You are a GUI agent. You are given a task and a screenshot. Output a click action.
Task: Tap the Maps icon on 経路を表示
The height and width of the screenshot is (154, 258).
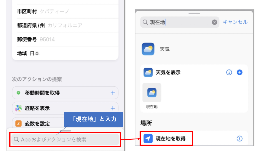(18, 108)
